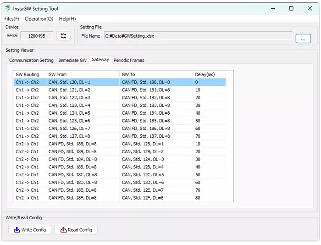The width and height of the screenshot is (321, 245).
Task: Select the row with CAN Std. 120, DL=1
Action: 119,82
